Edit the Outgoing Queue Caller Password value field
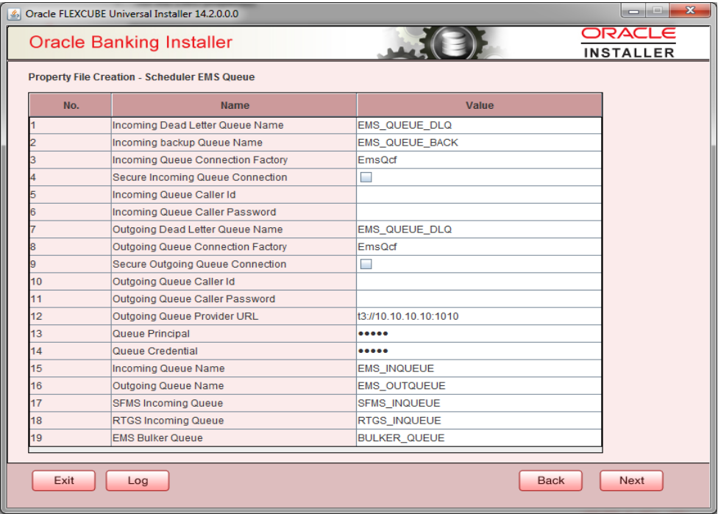This screenshot has height=514, width=718. tap(479, 299)
